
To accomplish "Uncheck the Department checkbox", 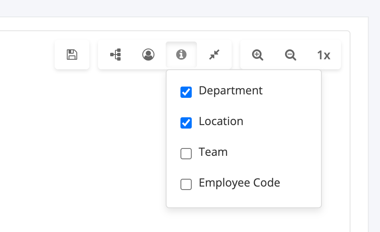I will coord(186,92).
